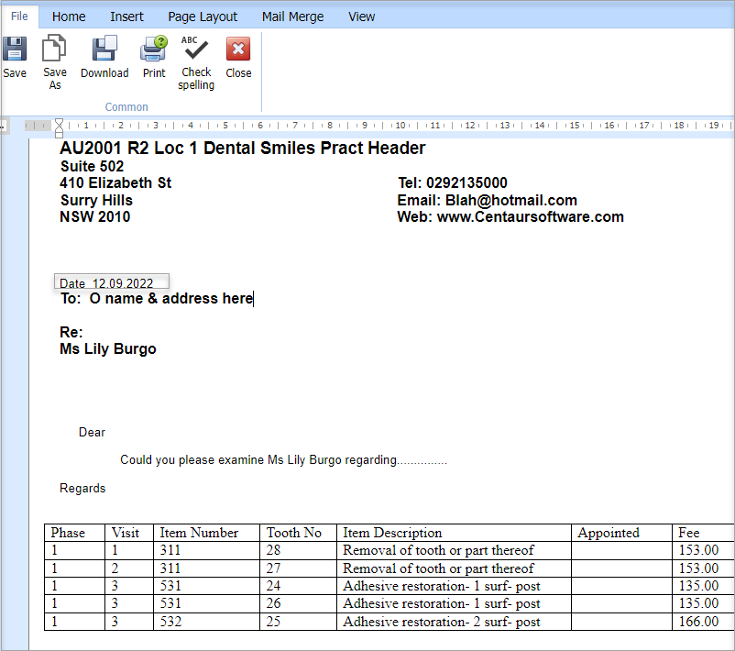Click tooth number 28 cell
The height and width of the screenshot is (651, 735).
(298, 550)
